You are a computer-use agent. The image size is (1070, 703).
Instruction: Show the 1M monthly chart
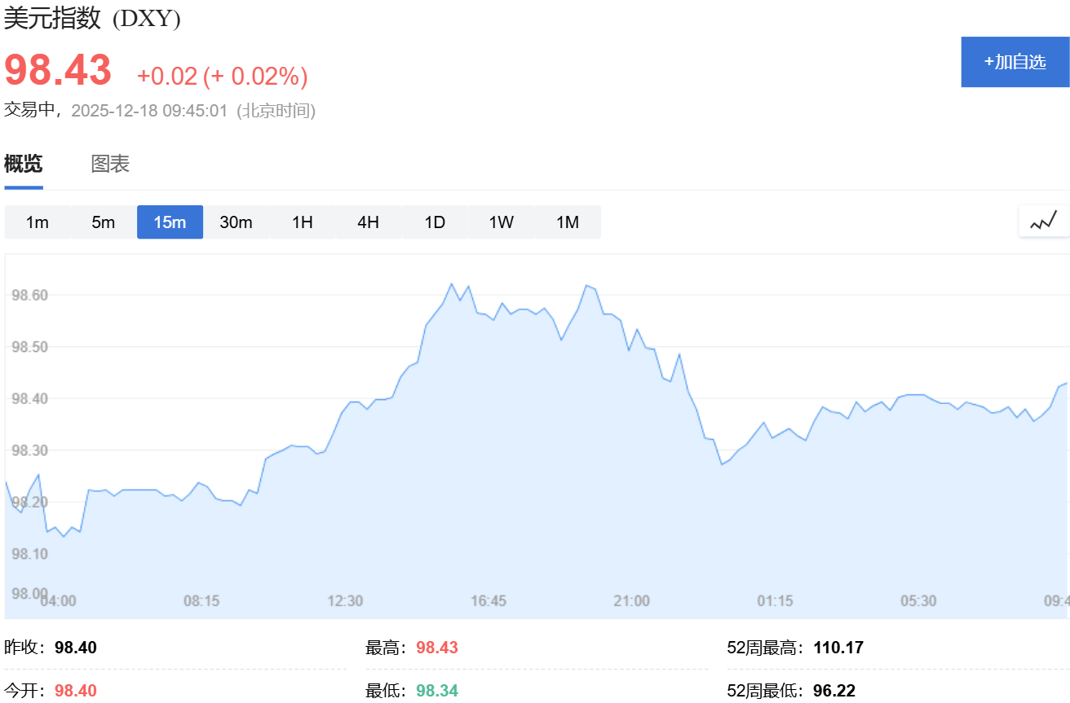click(568, 222)
